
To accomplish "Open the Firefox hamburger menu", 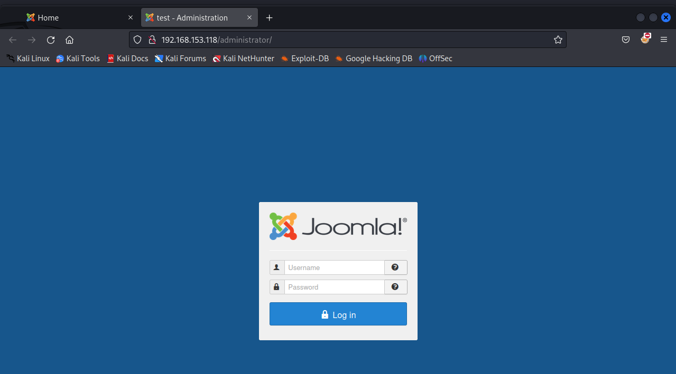I will pos(664,40).
